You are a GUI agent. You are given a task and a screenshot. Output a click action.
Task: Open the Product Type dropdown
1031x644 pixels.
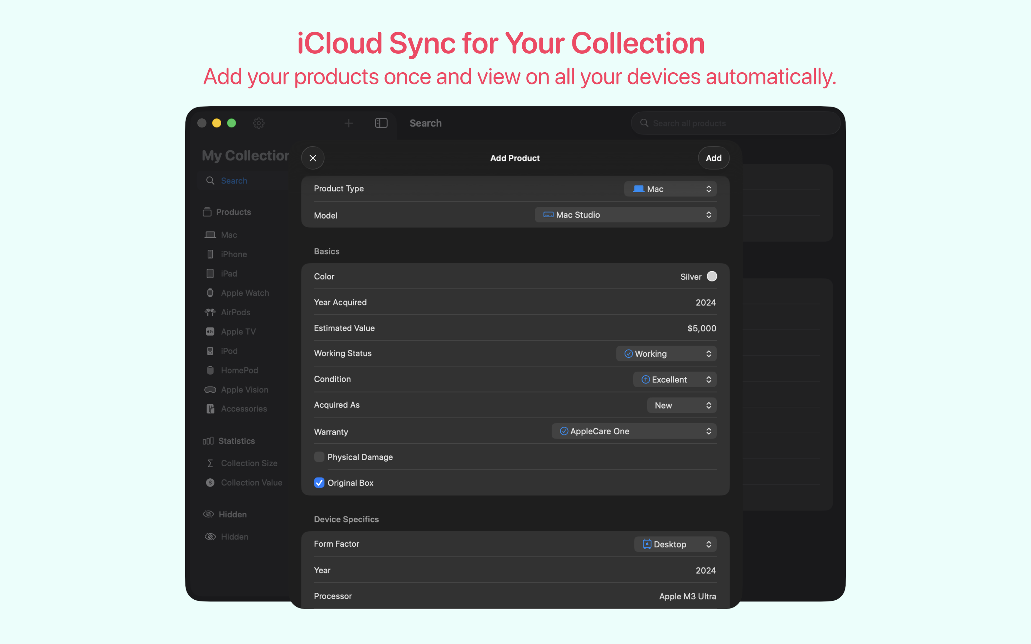click(670, 189)
